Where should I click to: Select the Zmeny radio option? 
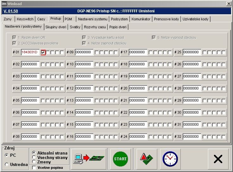click(x=34, y=162)
